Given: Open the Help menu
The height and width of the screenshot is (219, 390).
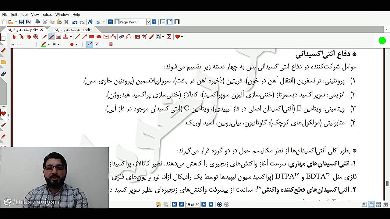Looking at the screenshot, I should click(76, 15).
